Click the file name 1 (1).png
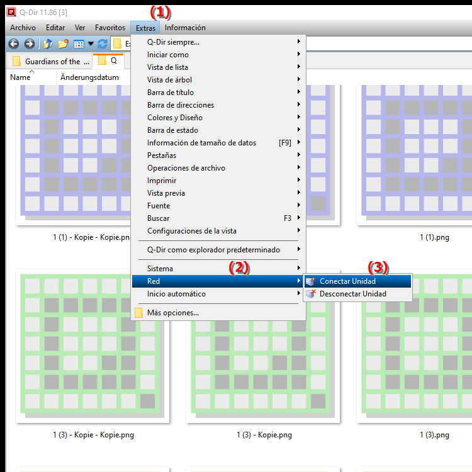The width and height of the screenshot is (472, 472). 434,238
